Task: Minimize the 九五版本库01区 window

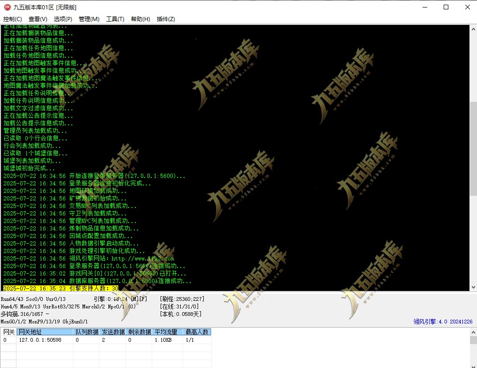Action: point(425,7)
